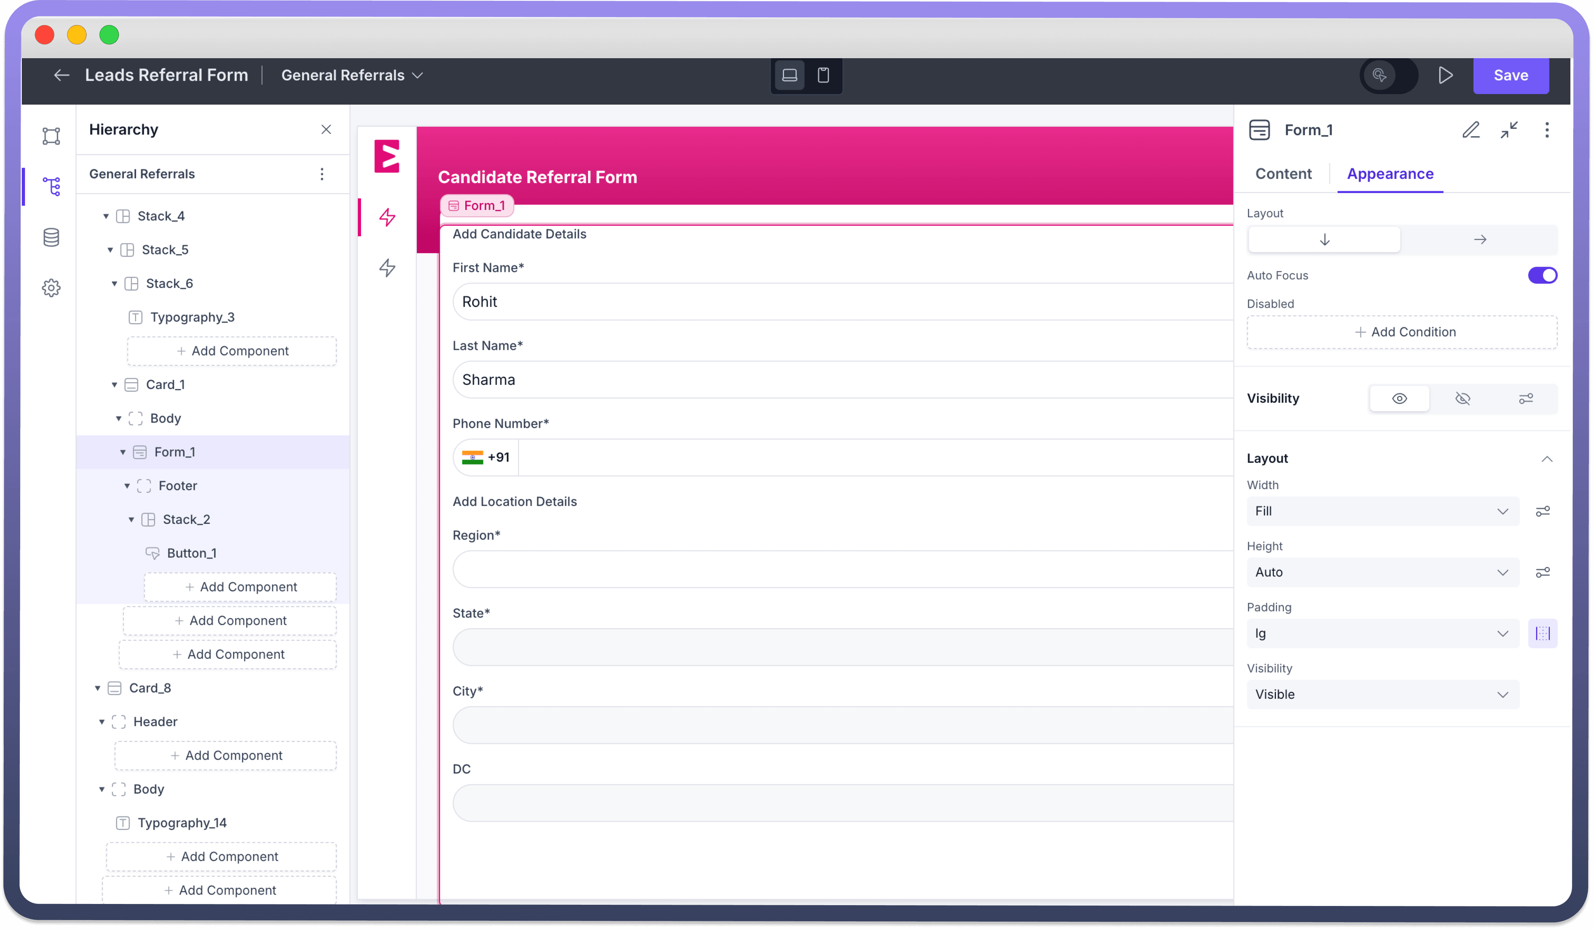This screenshot has height=929, width=1593.
Task: Click the preview play button
Action: pyautogui.click(x=1445, y=75)
